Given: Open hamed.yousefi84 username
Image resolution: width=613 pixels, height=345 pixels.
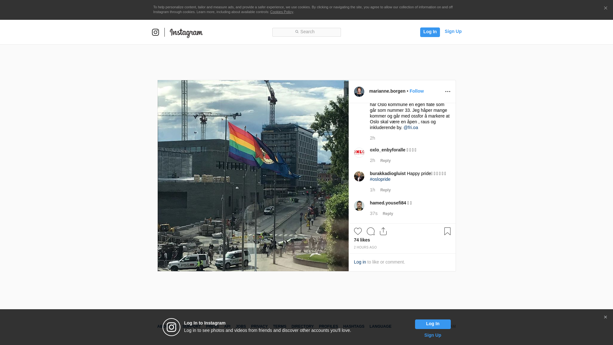Looking at the screenshot, I should tap(388, 203).
